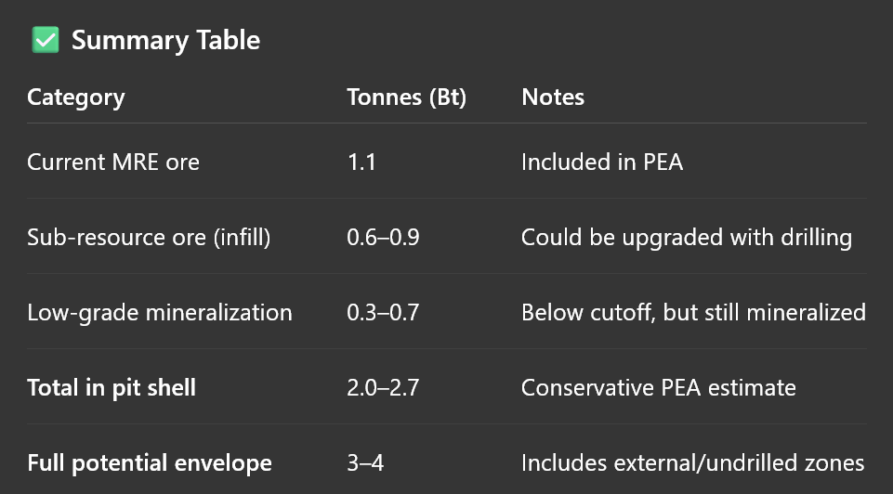Click Includes external/undrilled zones note
Image resolution: width=893 pixels, height=494 pixels.
point(693,462)
